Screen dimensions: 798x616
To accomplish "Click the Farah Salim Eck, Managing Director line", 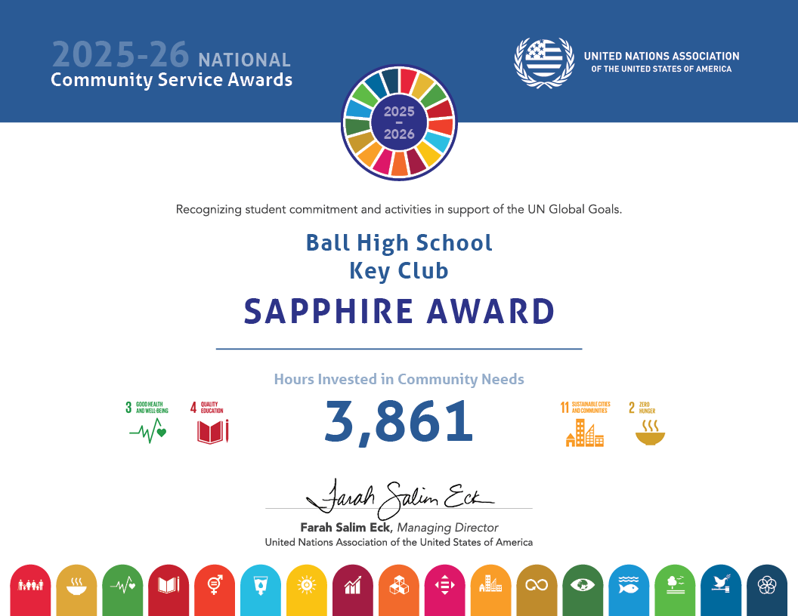I will coord(399,528).
